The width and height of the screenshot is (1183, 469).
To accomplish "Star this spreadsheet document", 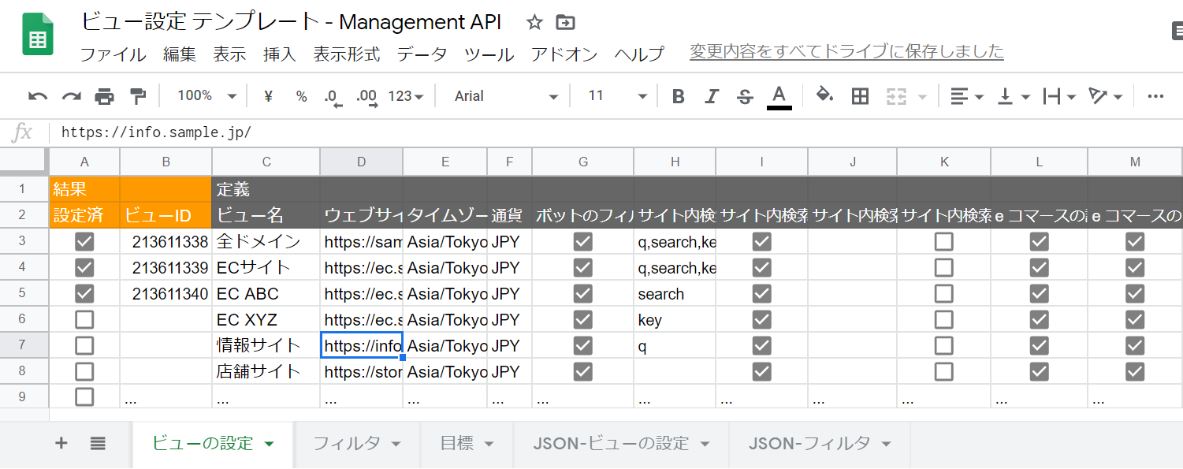I will (x=534, y=22).
